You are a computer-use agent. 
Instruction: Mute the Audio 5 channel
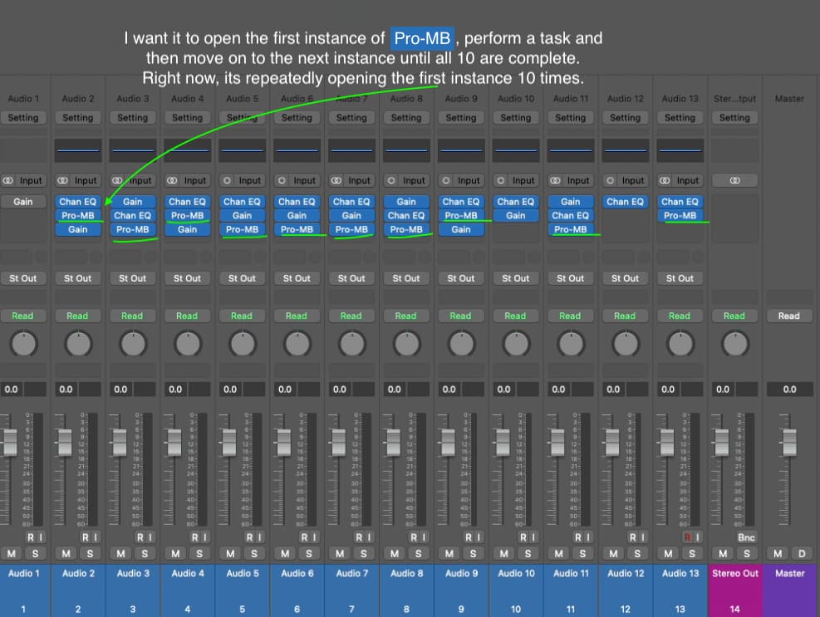tap(230, 553)
